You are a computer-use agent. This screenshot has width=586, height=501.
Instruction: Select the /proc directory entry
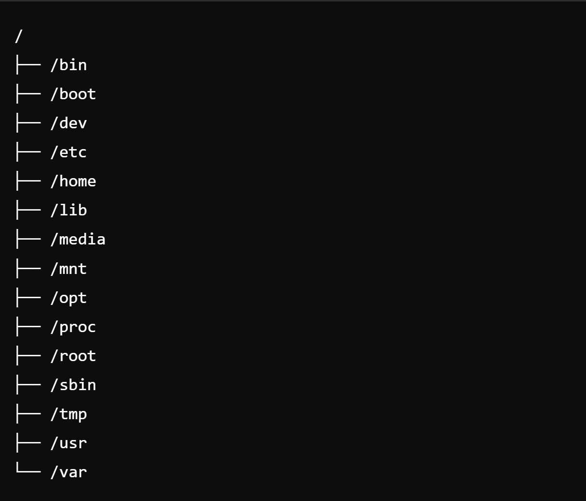73,327
